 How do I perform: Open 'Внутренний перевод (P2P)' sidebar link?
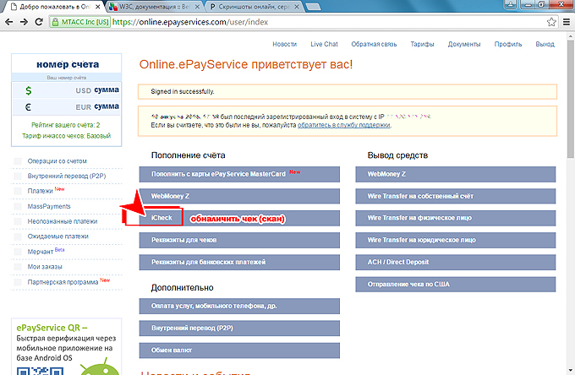pos(67,177)
